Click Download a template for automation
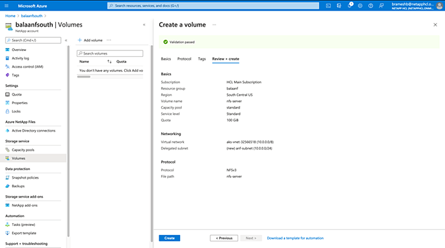This screenshot has height=248, width=445. coord(295,238)
